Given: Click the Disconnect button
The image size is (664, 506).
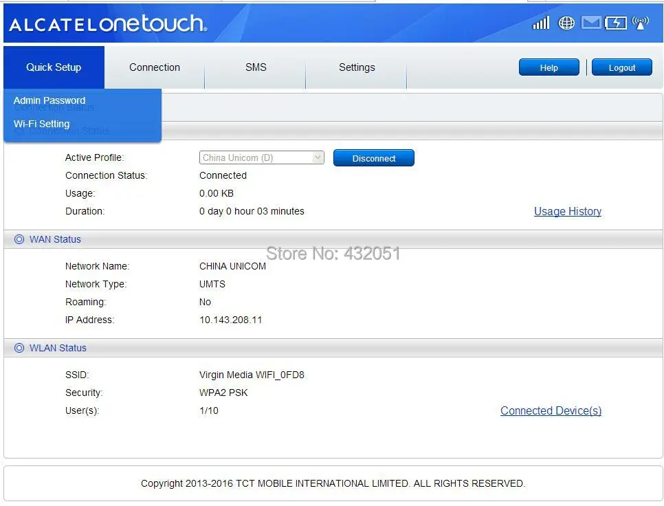Looking at the screenshot, I should (373, 158).
